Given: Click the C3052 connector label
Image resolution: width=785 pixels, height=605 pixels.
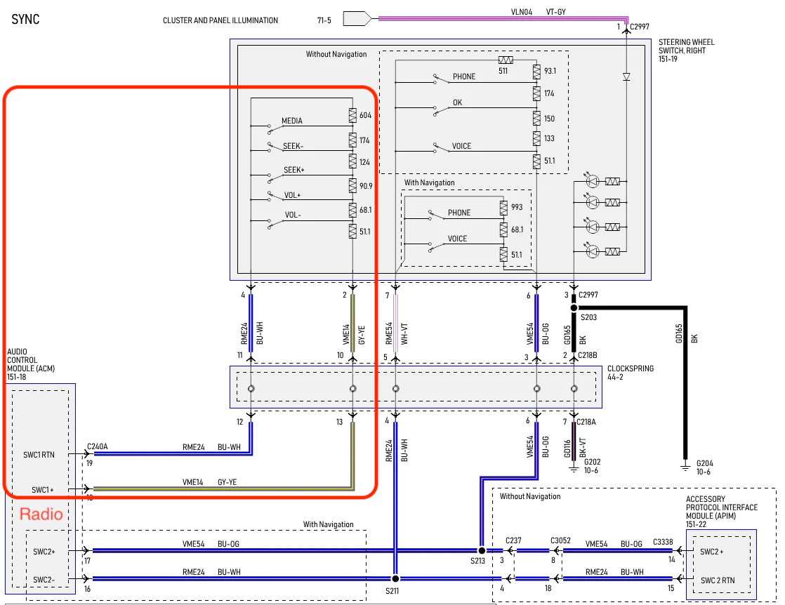Looking at the screenshot, I should (x=561, y=540).
